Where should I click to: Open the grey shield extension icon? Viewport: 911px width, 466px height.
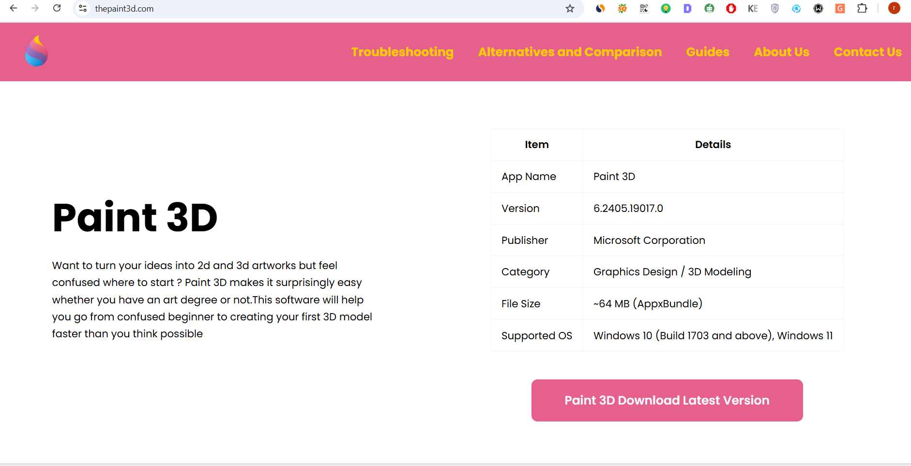point(774,8)
